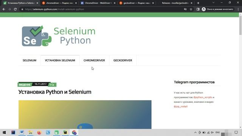Open the GECKODRIVER menu item
This screenshot has width=242, height=136.
pyautogui.click(x=123, y=60)
